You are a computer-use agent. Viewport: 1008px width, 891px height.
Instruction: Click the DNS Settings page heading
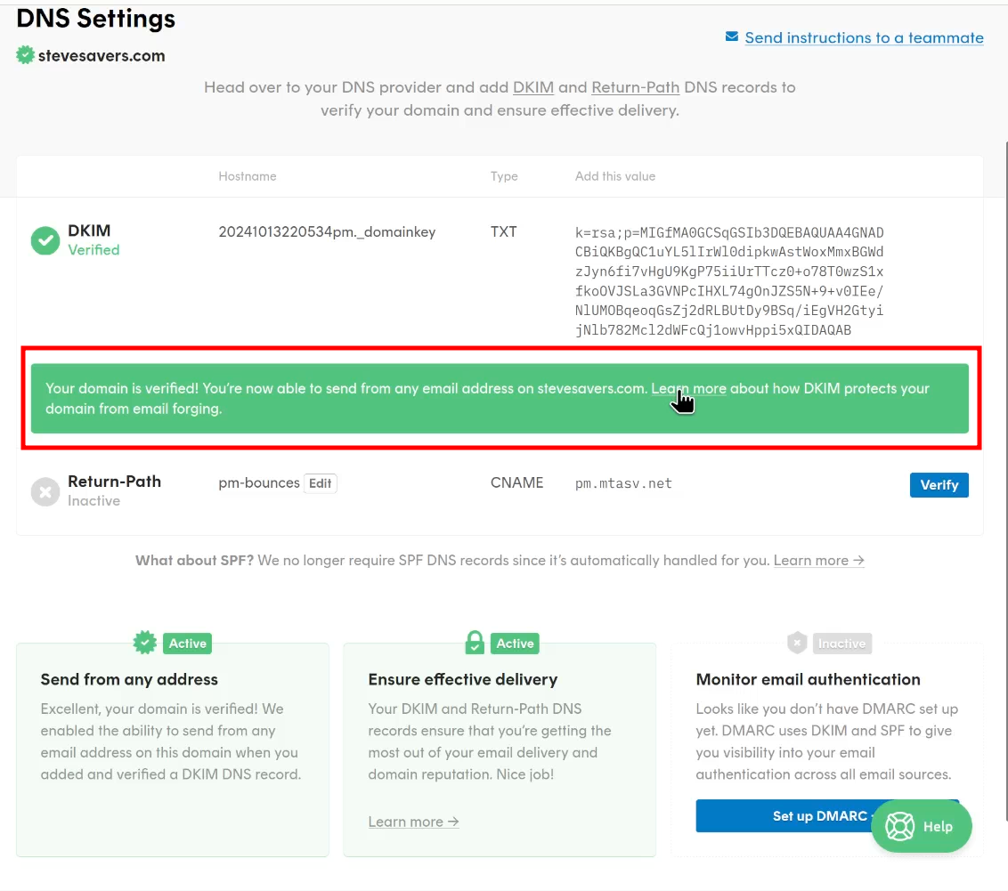tap(96, 19)
